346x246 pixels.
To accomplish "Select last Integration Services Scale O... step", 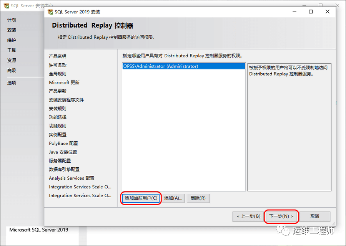I will point(80,196).
